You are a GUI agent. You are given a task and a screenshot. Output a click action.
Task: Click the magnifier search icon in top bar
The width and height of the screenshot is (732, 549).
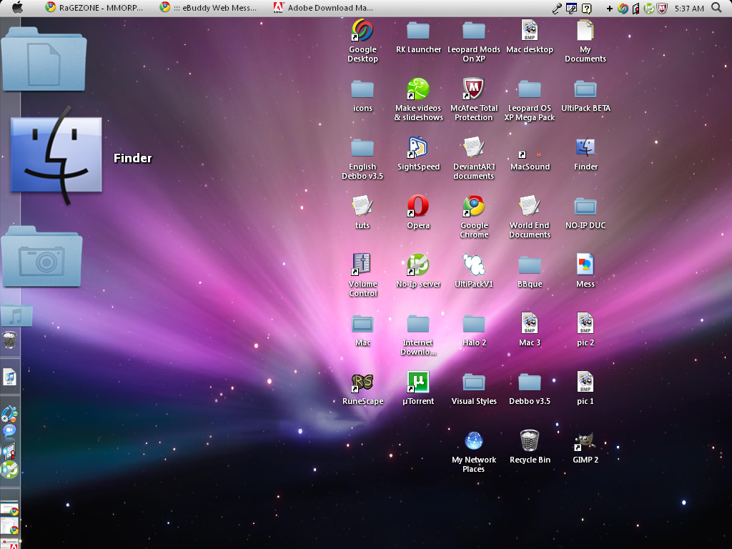click(x=716, y=8)
